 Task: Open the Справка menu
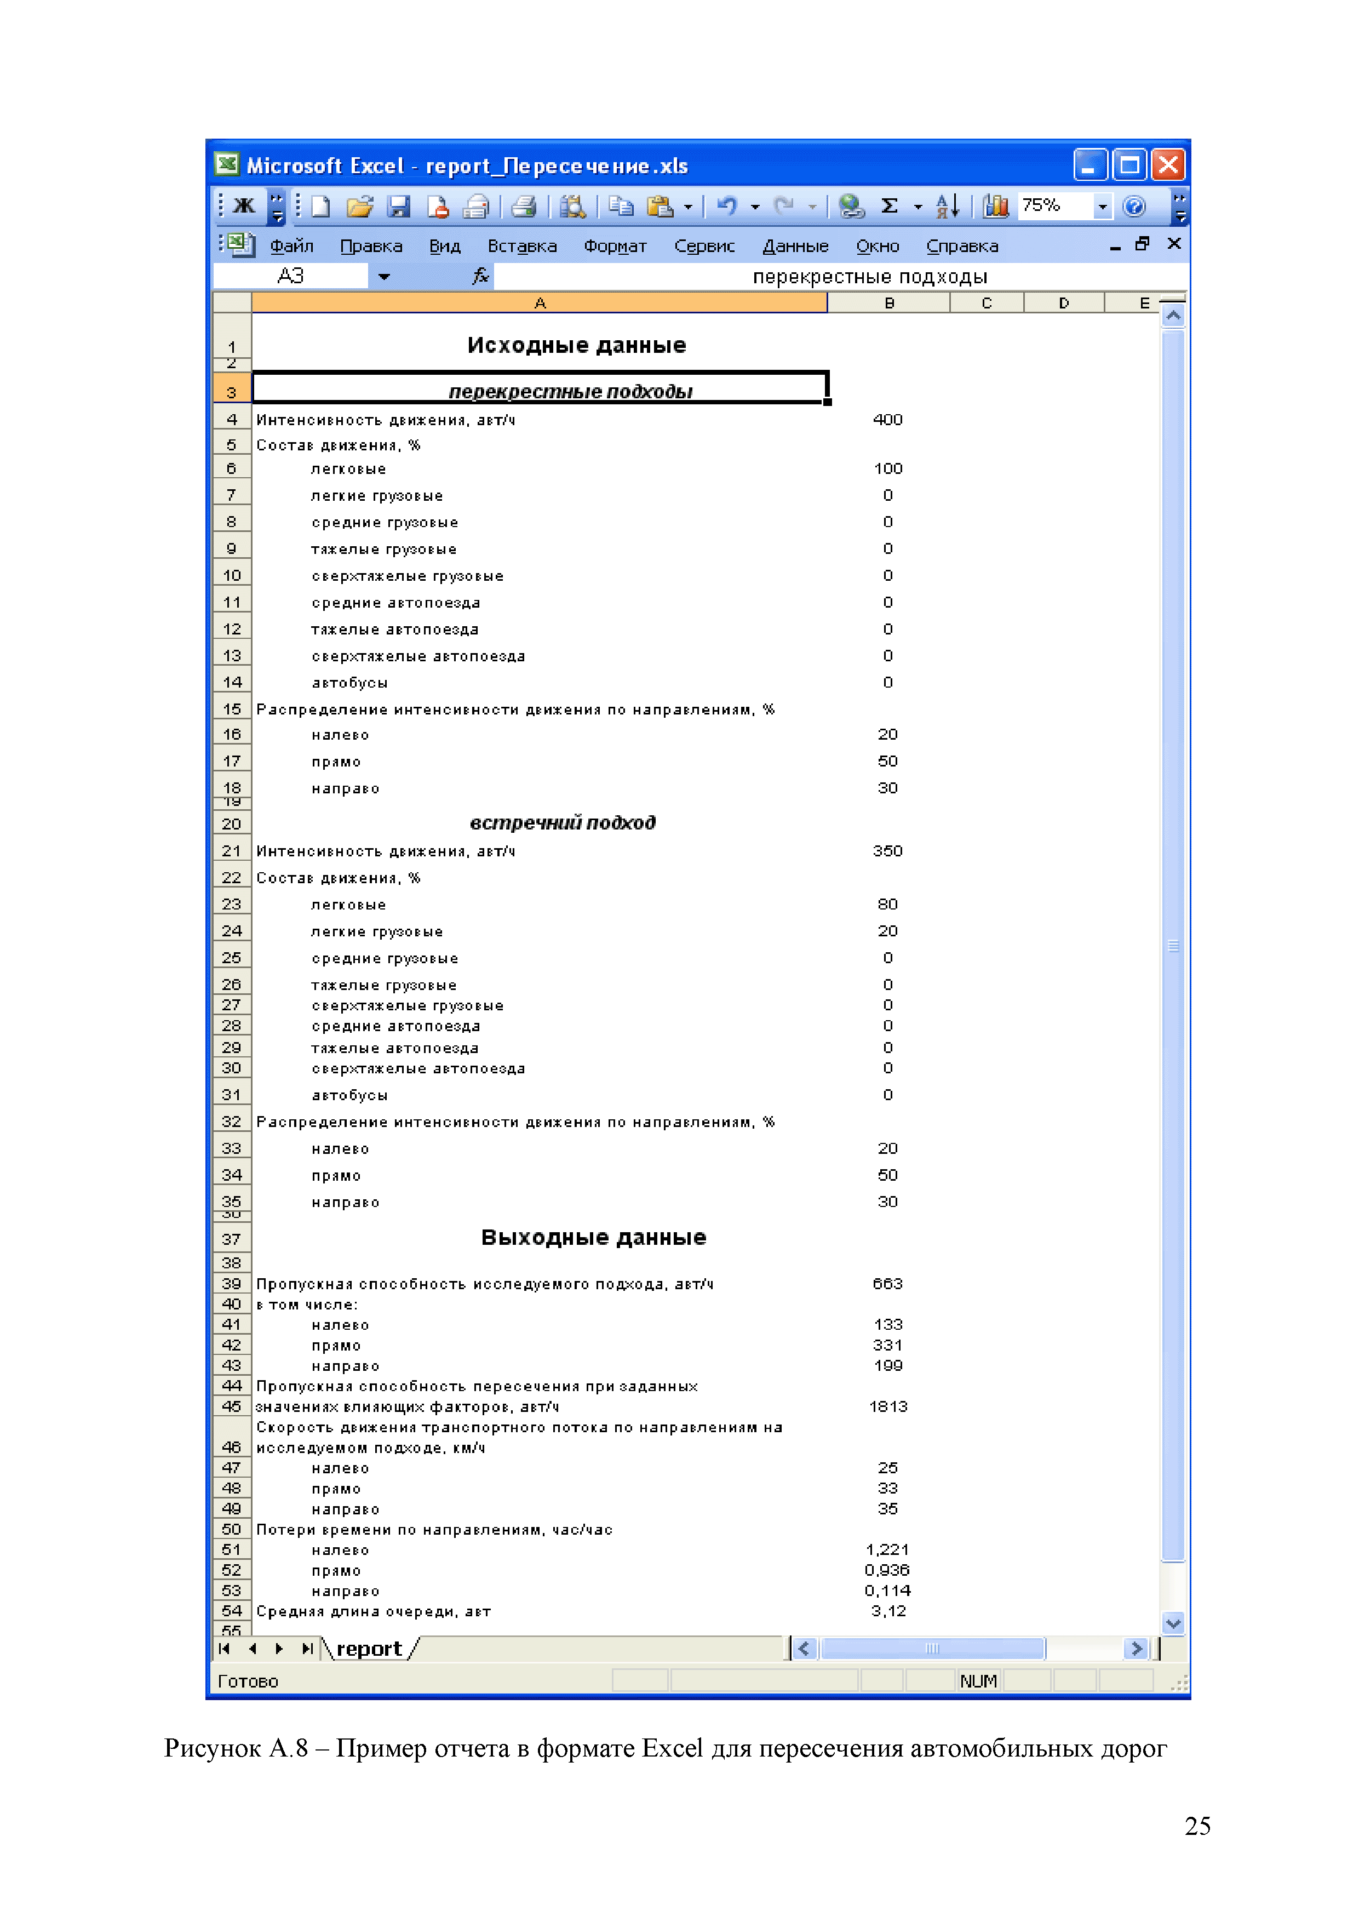961,246
